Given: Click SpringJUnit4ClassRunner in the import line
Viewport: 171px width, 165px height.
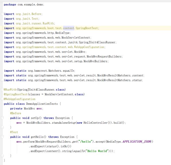Looking at the screenshot, I should click(x=97, y=42).
